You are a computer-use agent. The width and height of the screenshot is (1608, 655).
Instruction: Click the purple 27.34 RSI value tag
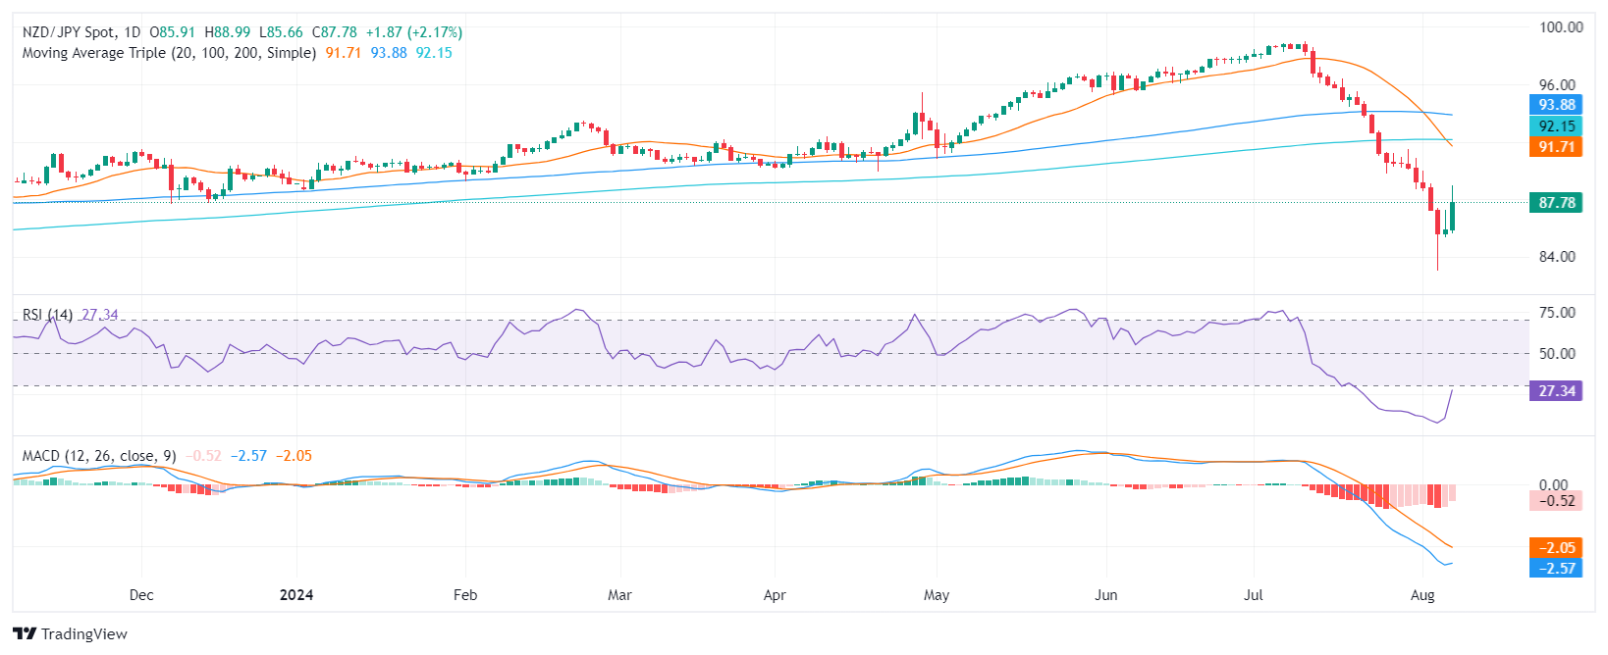point(1556,391)
